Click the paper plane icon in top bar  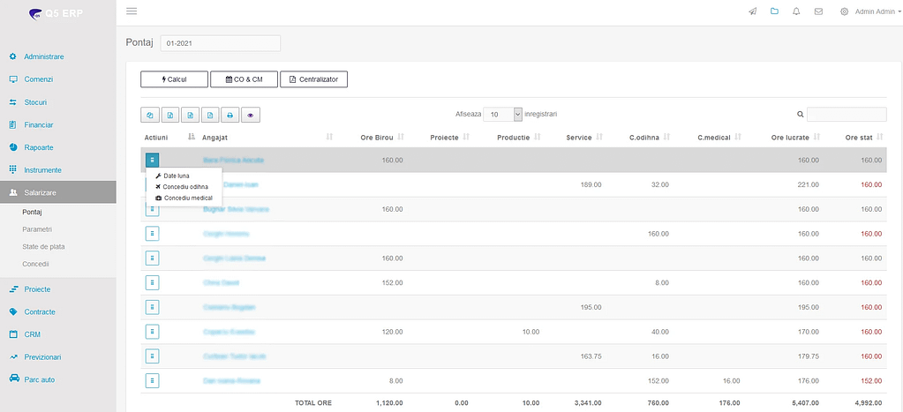point(752,11)
